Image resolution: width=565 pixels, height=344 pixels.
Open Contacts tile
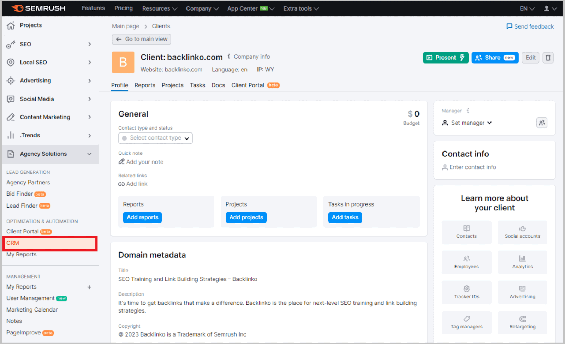pyautogui.click(x=466, y=232)
